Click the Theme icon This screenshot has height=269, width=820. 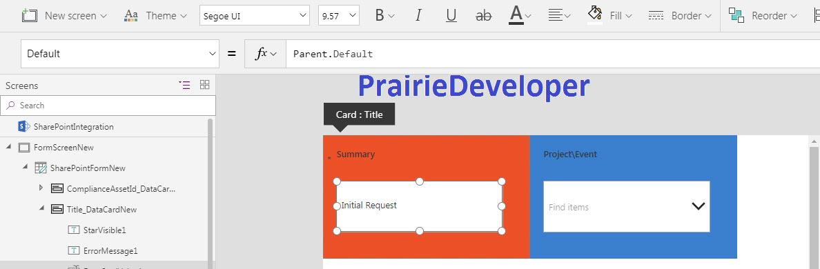click(130, 16)
